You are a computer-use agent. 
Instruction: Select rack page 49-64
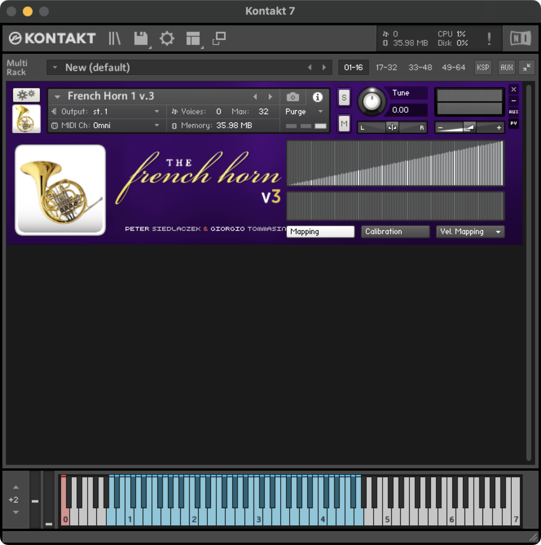click(x=453, y=68)
